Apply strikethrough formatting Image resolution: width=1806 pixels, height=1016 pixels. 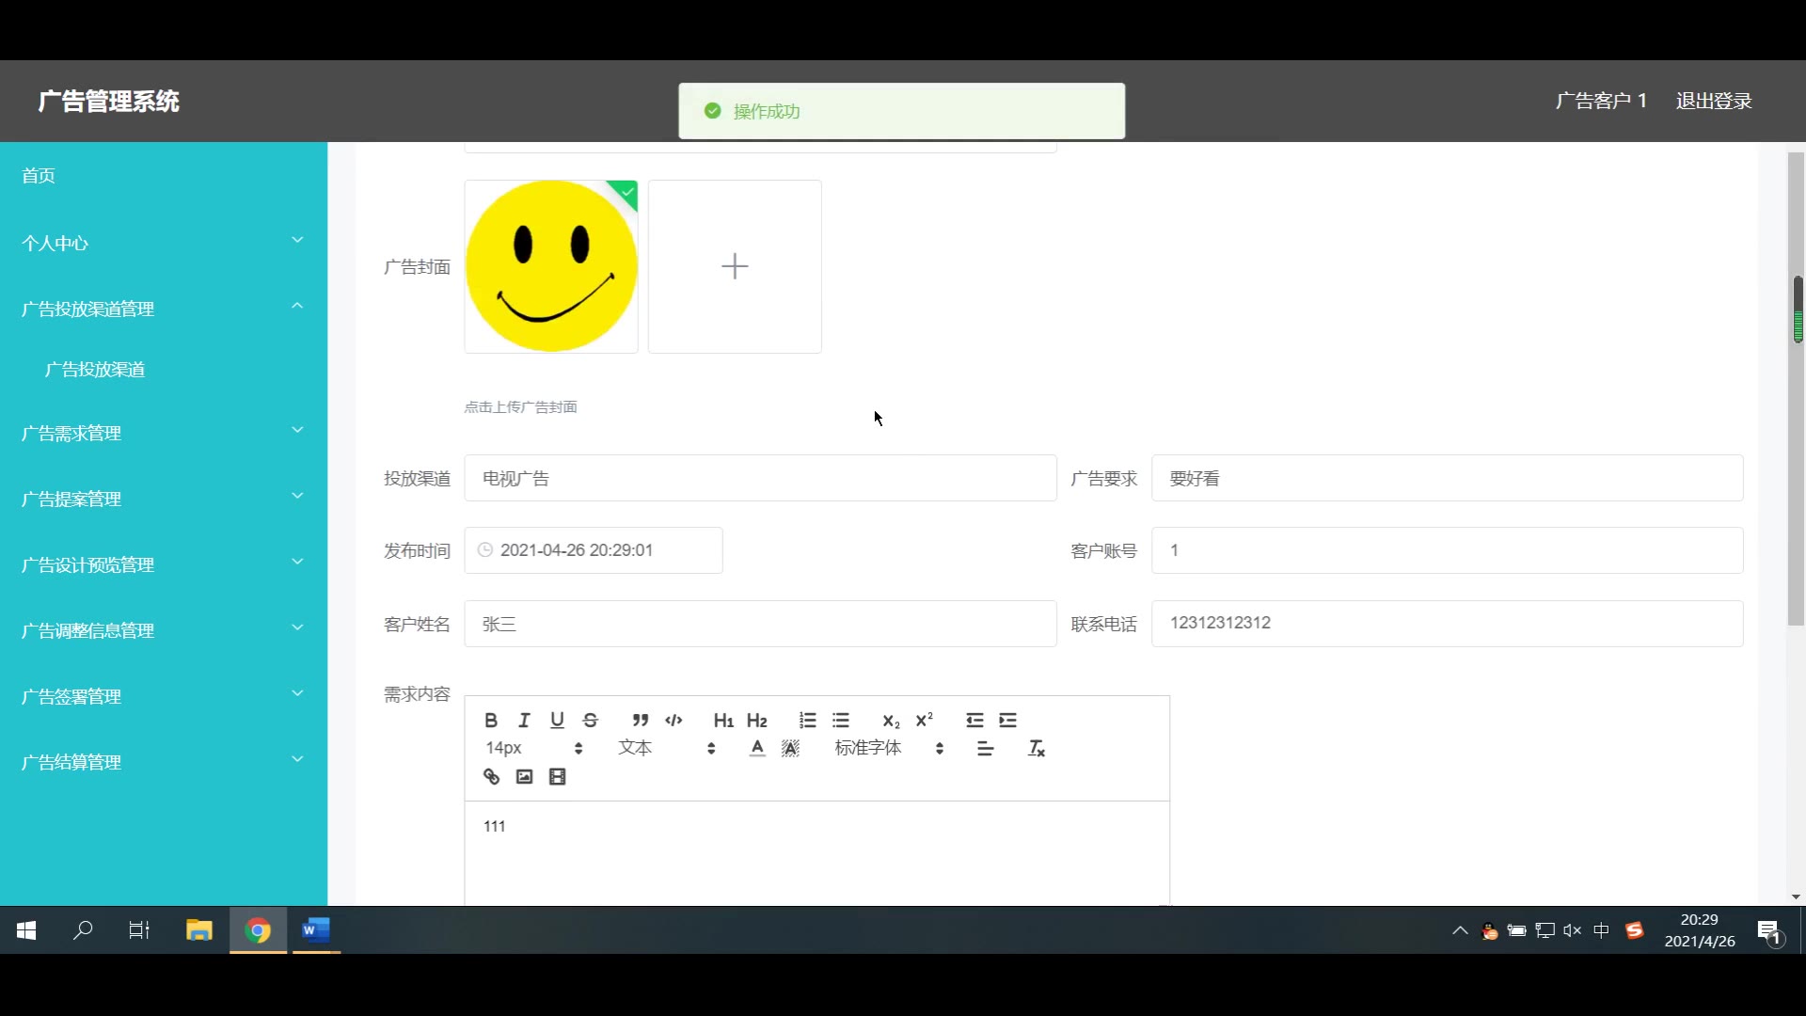(x=591, y=721)
